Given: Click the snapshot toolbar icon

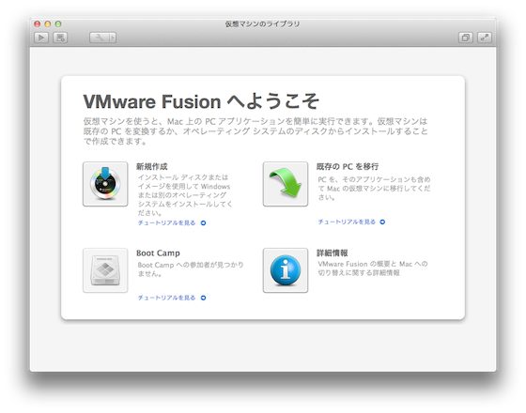Looking at the screenshot, I should pos(60,38).
